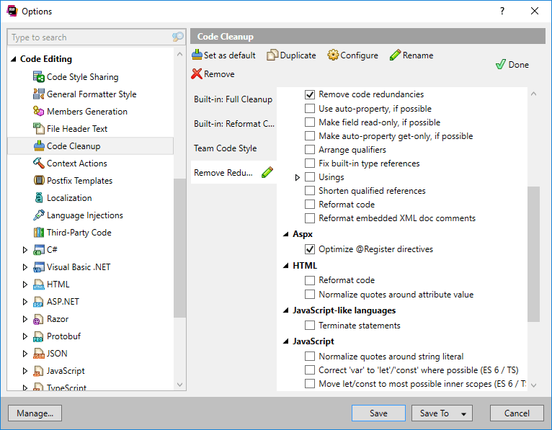The width and height of the screenshot is (552, 430).
Task: Enable the Reformat embedded XML doc comments checkbox
Action: click(310, 218)
